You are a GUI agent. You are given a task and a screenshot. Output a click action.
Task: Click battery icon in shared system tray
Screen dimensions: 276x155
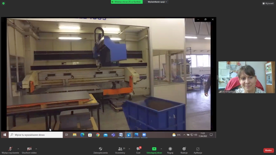click(188, 135)
